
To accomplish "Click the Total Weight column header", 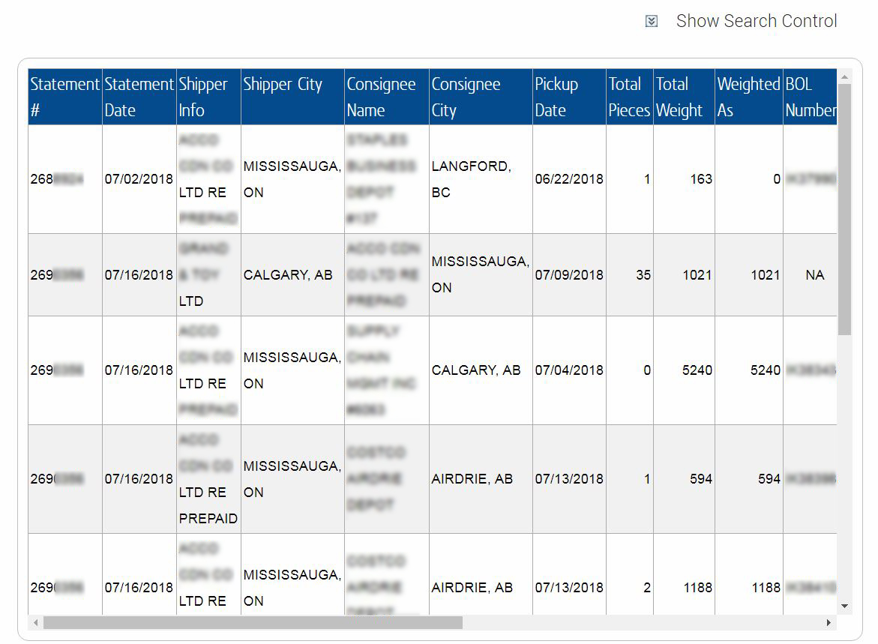I will point(685,97).
